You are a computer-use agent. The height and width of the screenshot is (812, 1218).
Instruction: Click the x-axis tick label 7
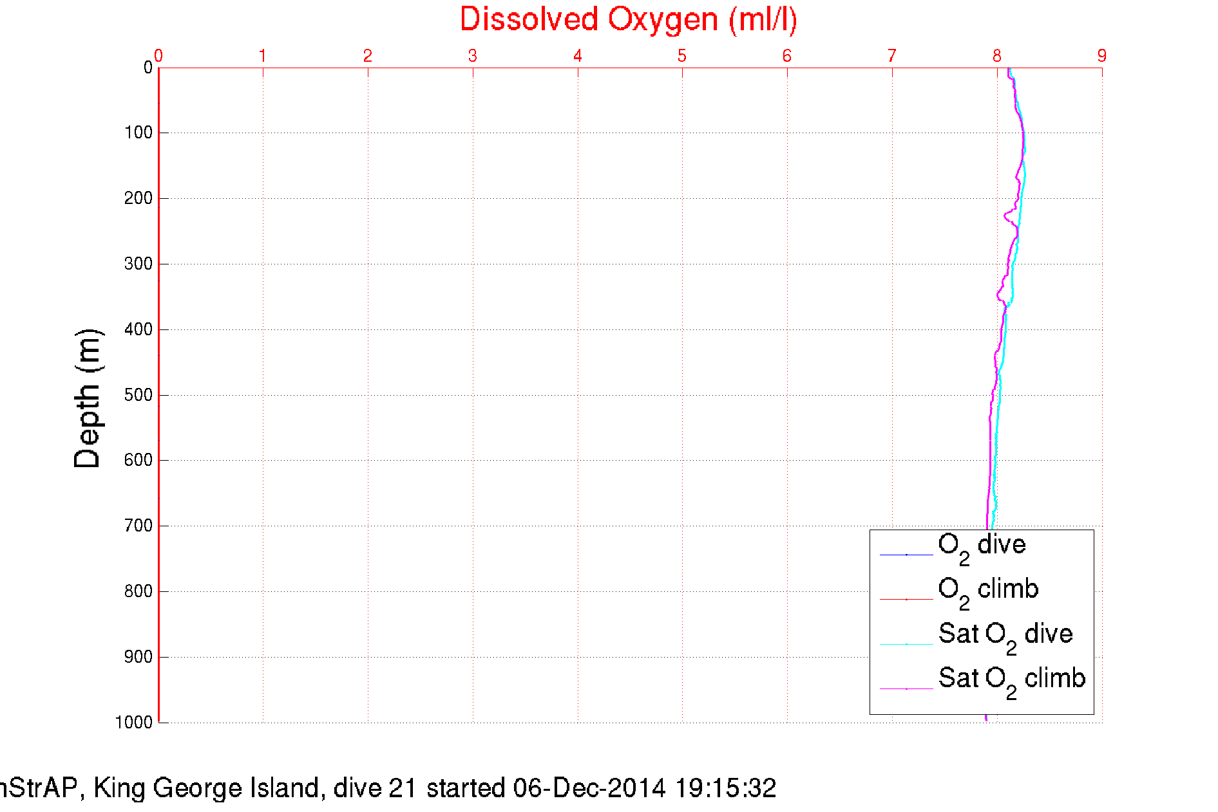pos(891,56)
